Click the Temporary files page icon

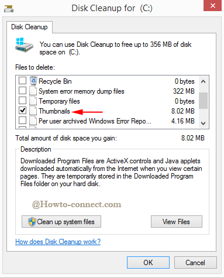[x=33, y=101]
